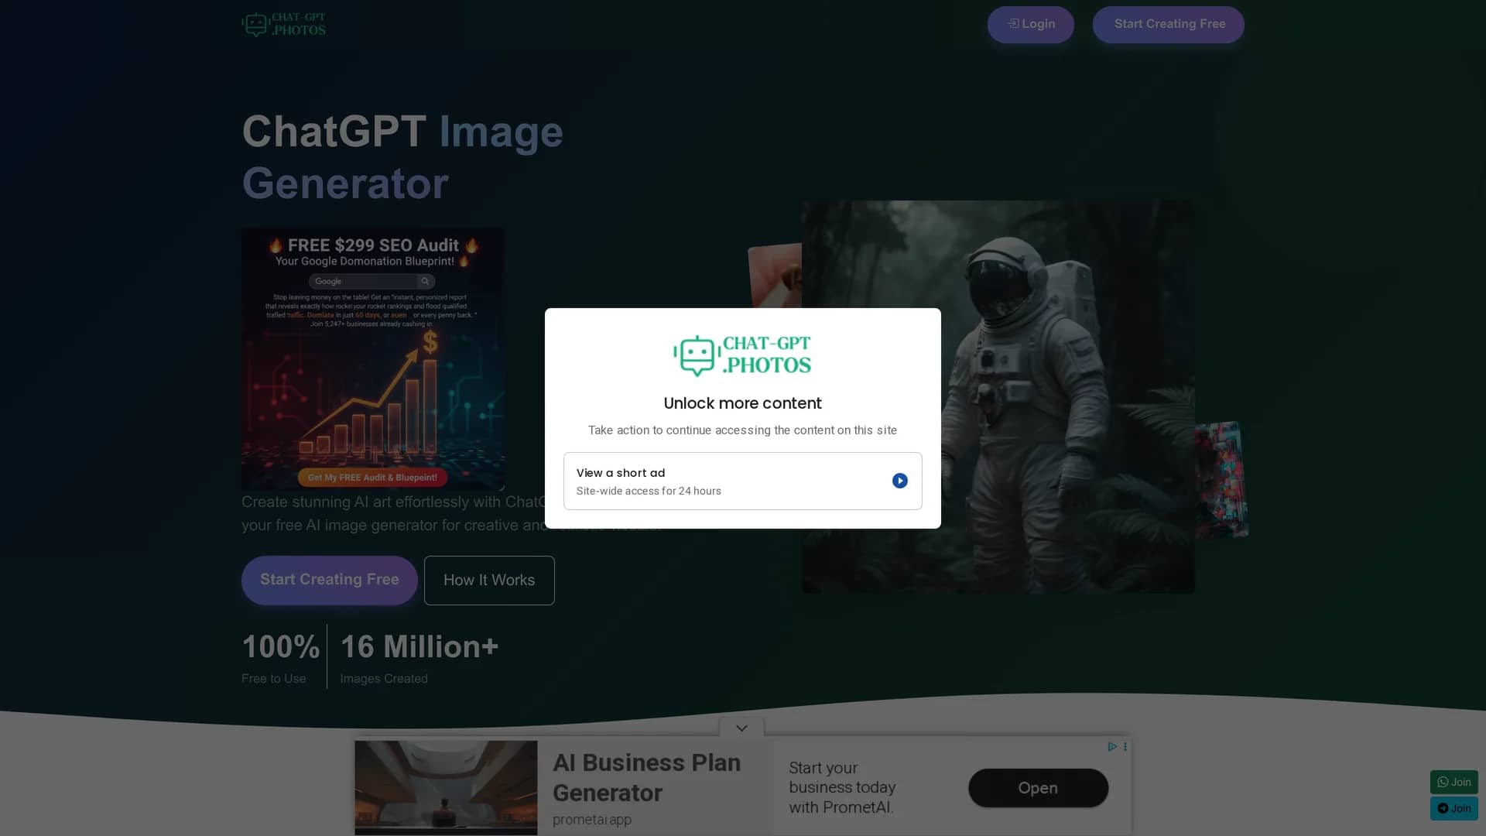Click the prometai.app link in ad
This screenshot has width=1486, height=836.
pos(592,819)
